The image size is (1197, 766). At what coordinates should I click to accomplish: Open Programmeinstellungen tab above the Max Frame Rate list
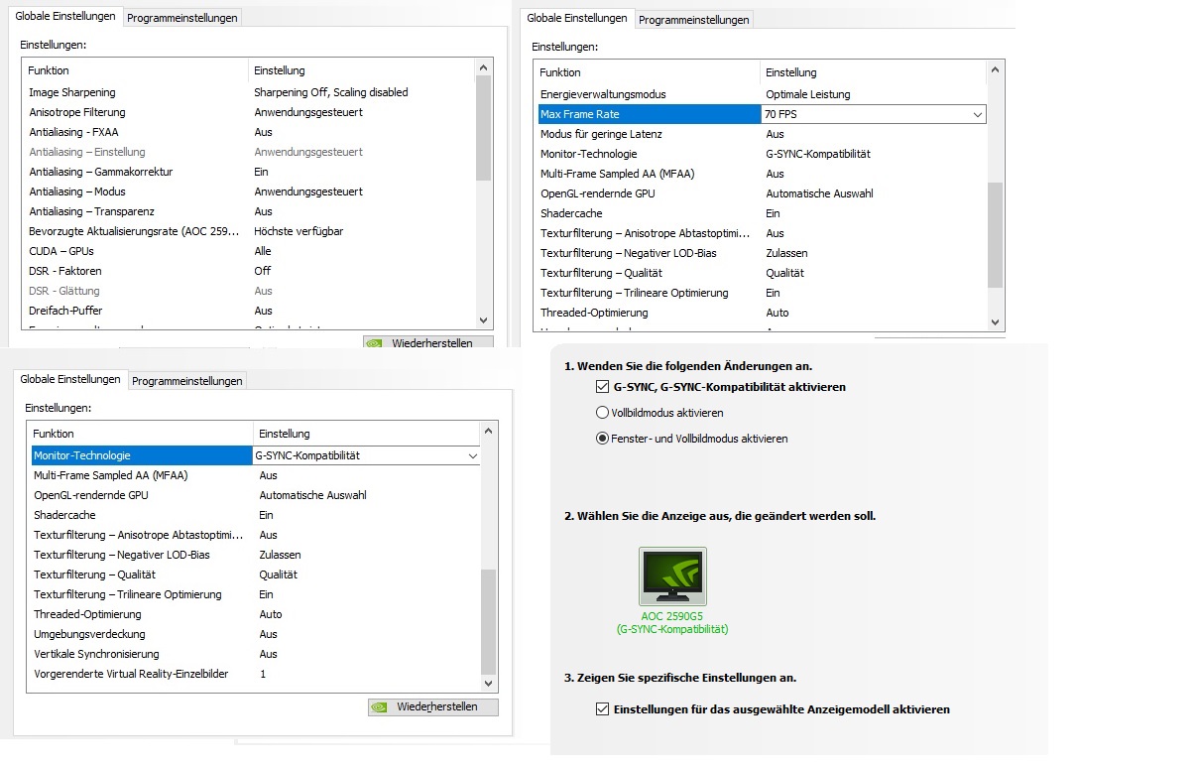694,20
